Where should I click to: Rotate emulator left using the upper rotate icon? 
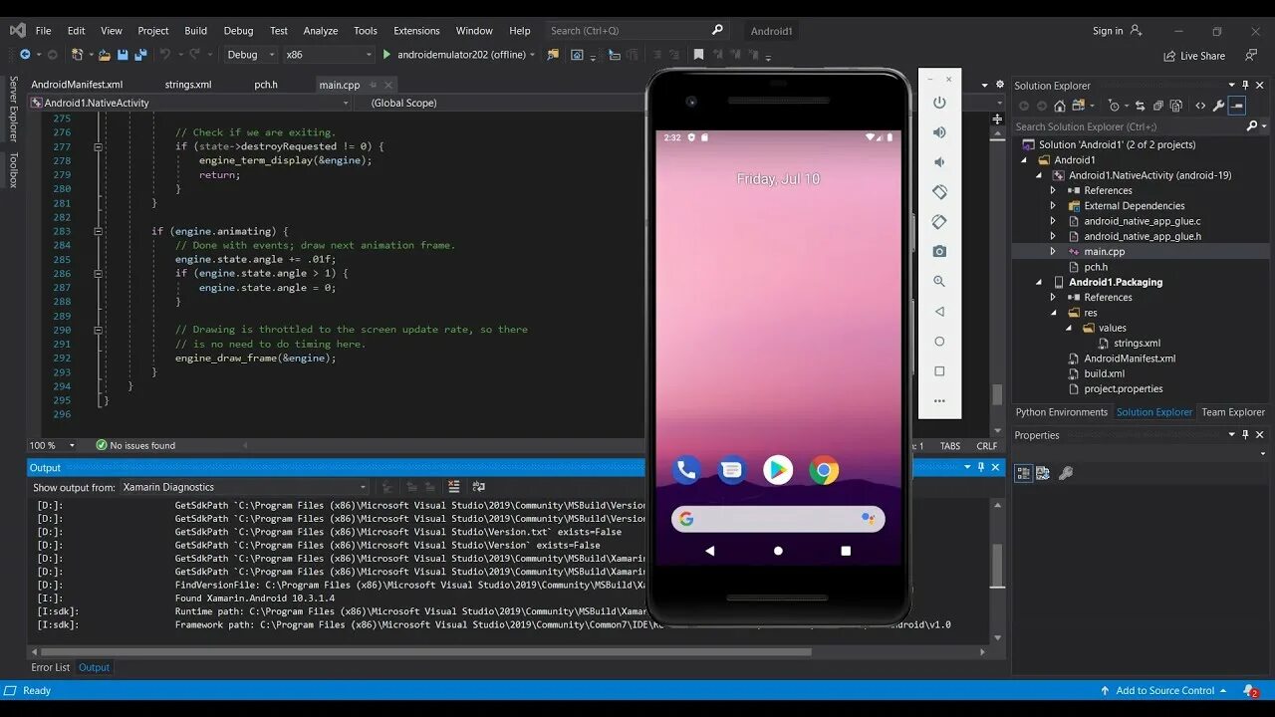[x=939, y=192]
